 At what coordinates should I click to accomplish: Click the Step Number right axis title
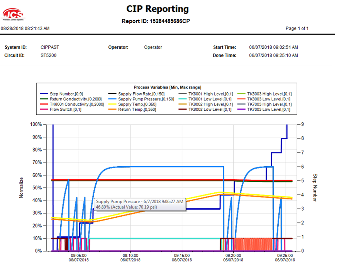click(x=315, y=188)
